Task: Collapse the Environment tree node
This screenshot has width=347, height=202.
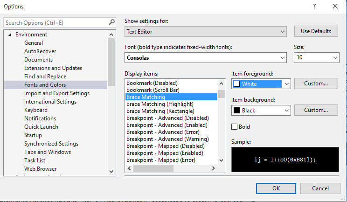Action: (10, 35)
